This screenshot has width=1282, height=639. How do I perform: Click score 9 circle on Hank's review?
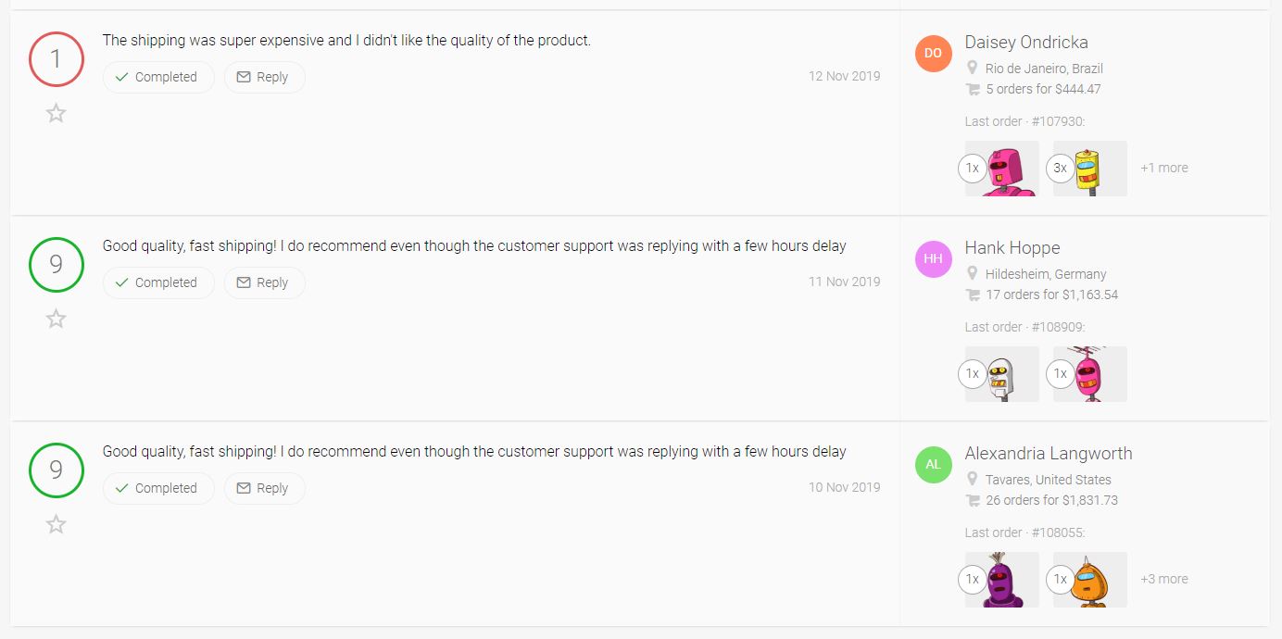pyautogui.click(x=57, y=265)
